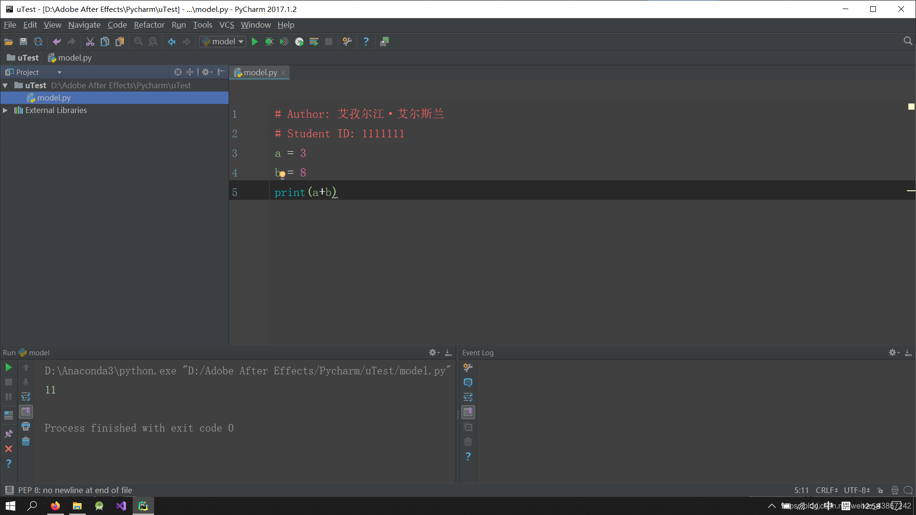The width and height of the screenshot is (916, 515).
Task: Open Settings wrench icon in toolbar
Action: point(347,42)
